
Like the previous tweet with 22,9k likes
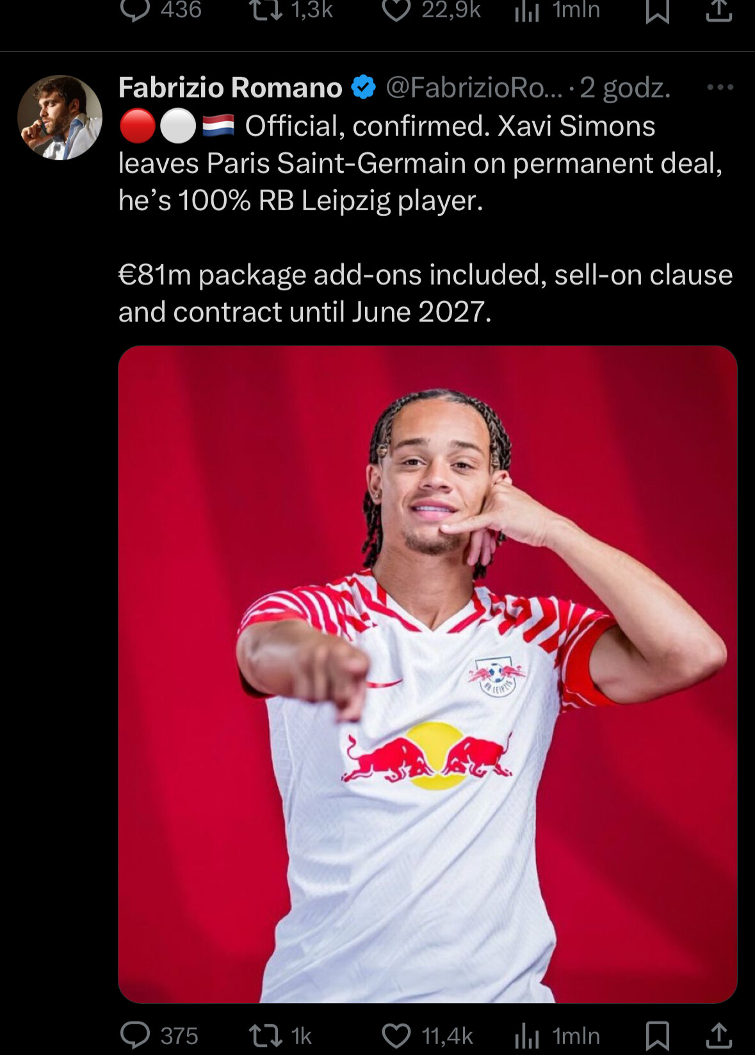coord(430,10)
